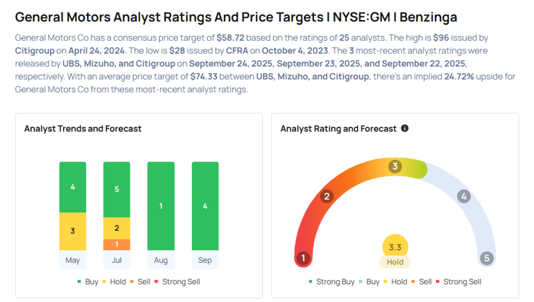The width and height of the screenshot is (534, 302).
Task: Toggle the Strong Sell legend in trends chart
Action: click(x=176, y=282)
